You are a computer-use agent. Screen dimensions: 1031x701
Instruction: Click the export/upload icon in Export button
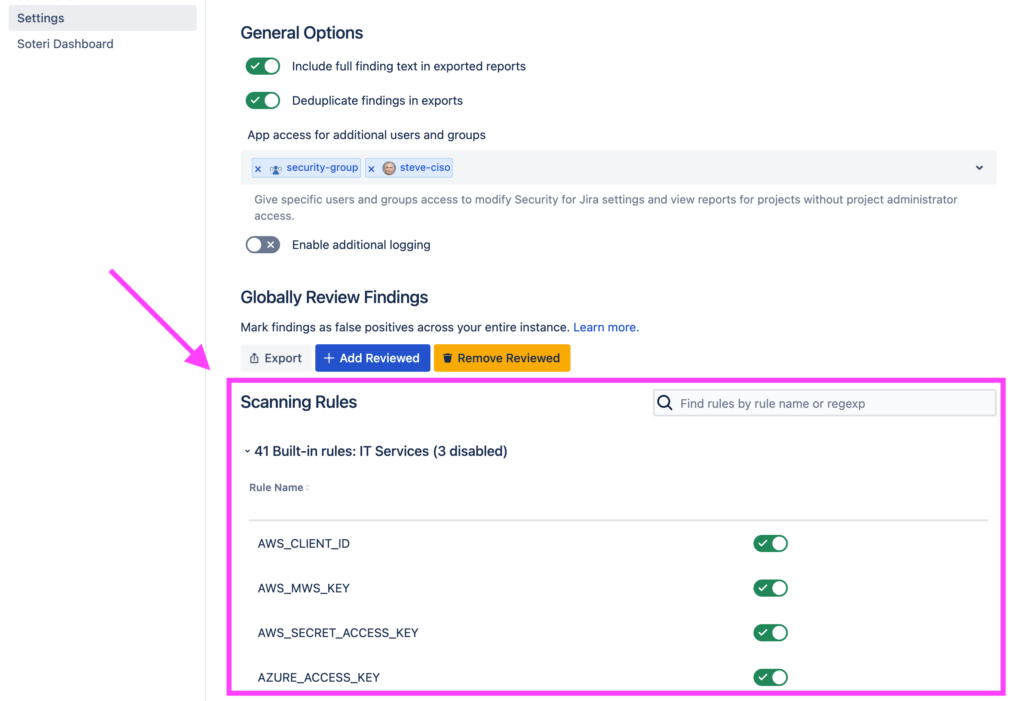coord(254,358)
